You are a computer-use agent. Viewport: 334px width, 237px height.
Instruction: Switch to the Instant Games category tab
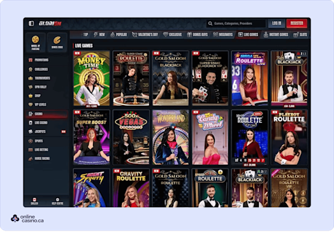point(276,34)
